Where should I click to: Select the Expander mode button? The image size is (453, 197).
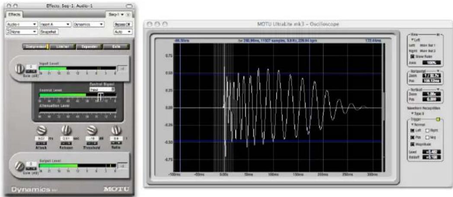(89, 47)
